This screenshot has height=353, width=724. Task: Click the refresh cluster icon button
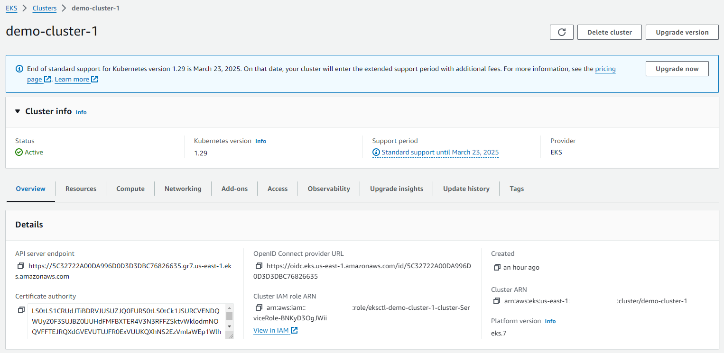click(562, 32)
